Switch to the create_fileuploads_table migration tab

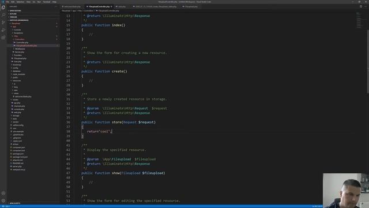pyautogui.click(x=156, y=6)
